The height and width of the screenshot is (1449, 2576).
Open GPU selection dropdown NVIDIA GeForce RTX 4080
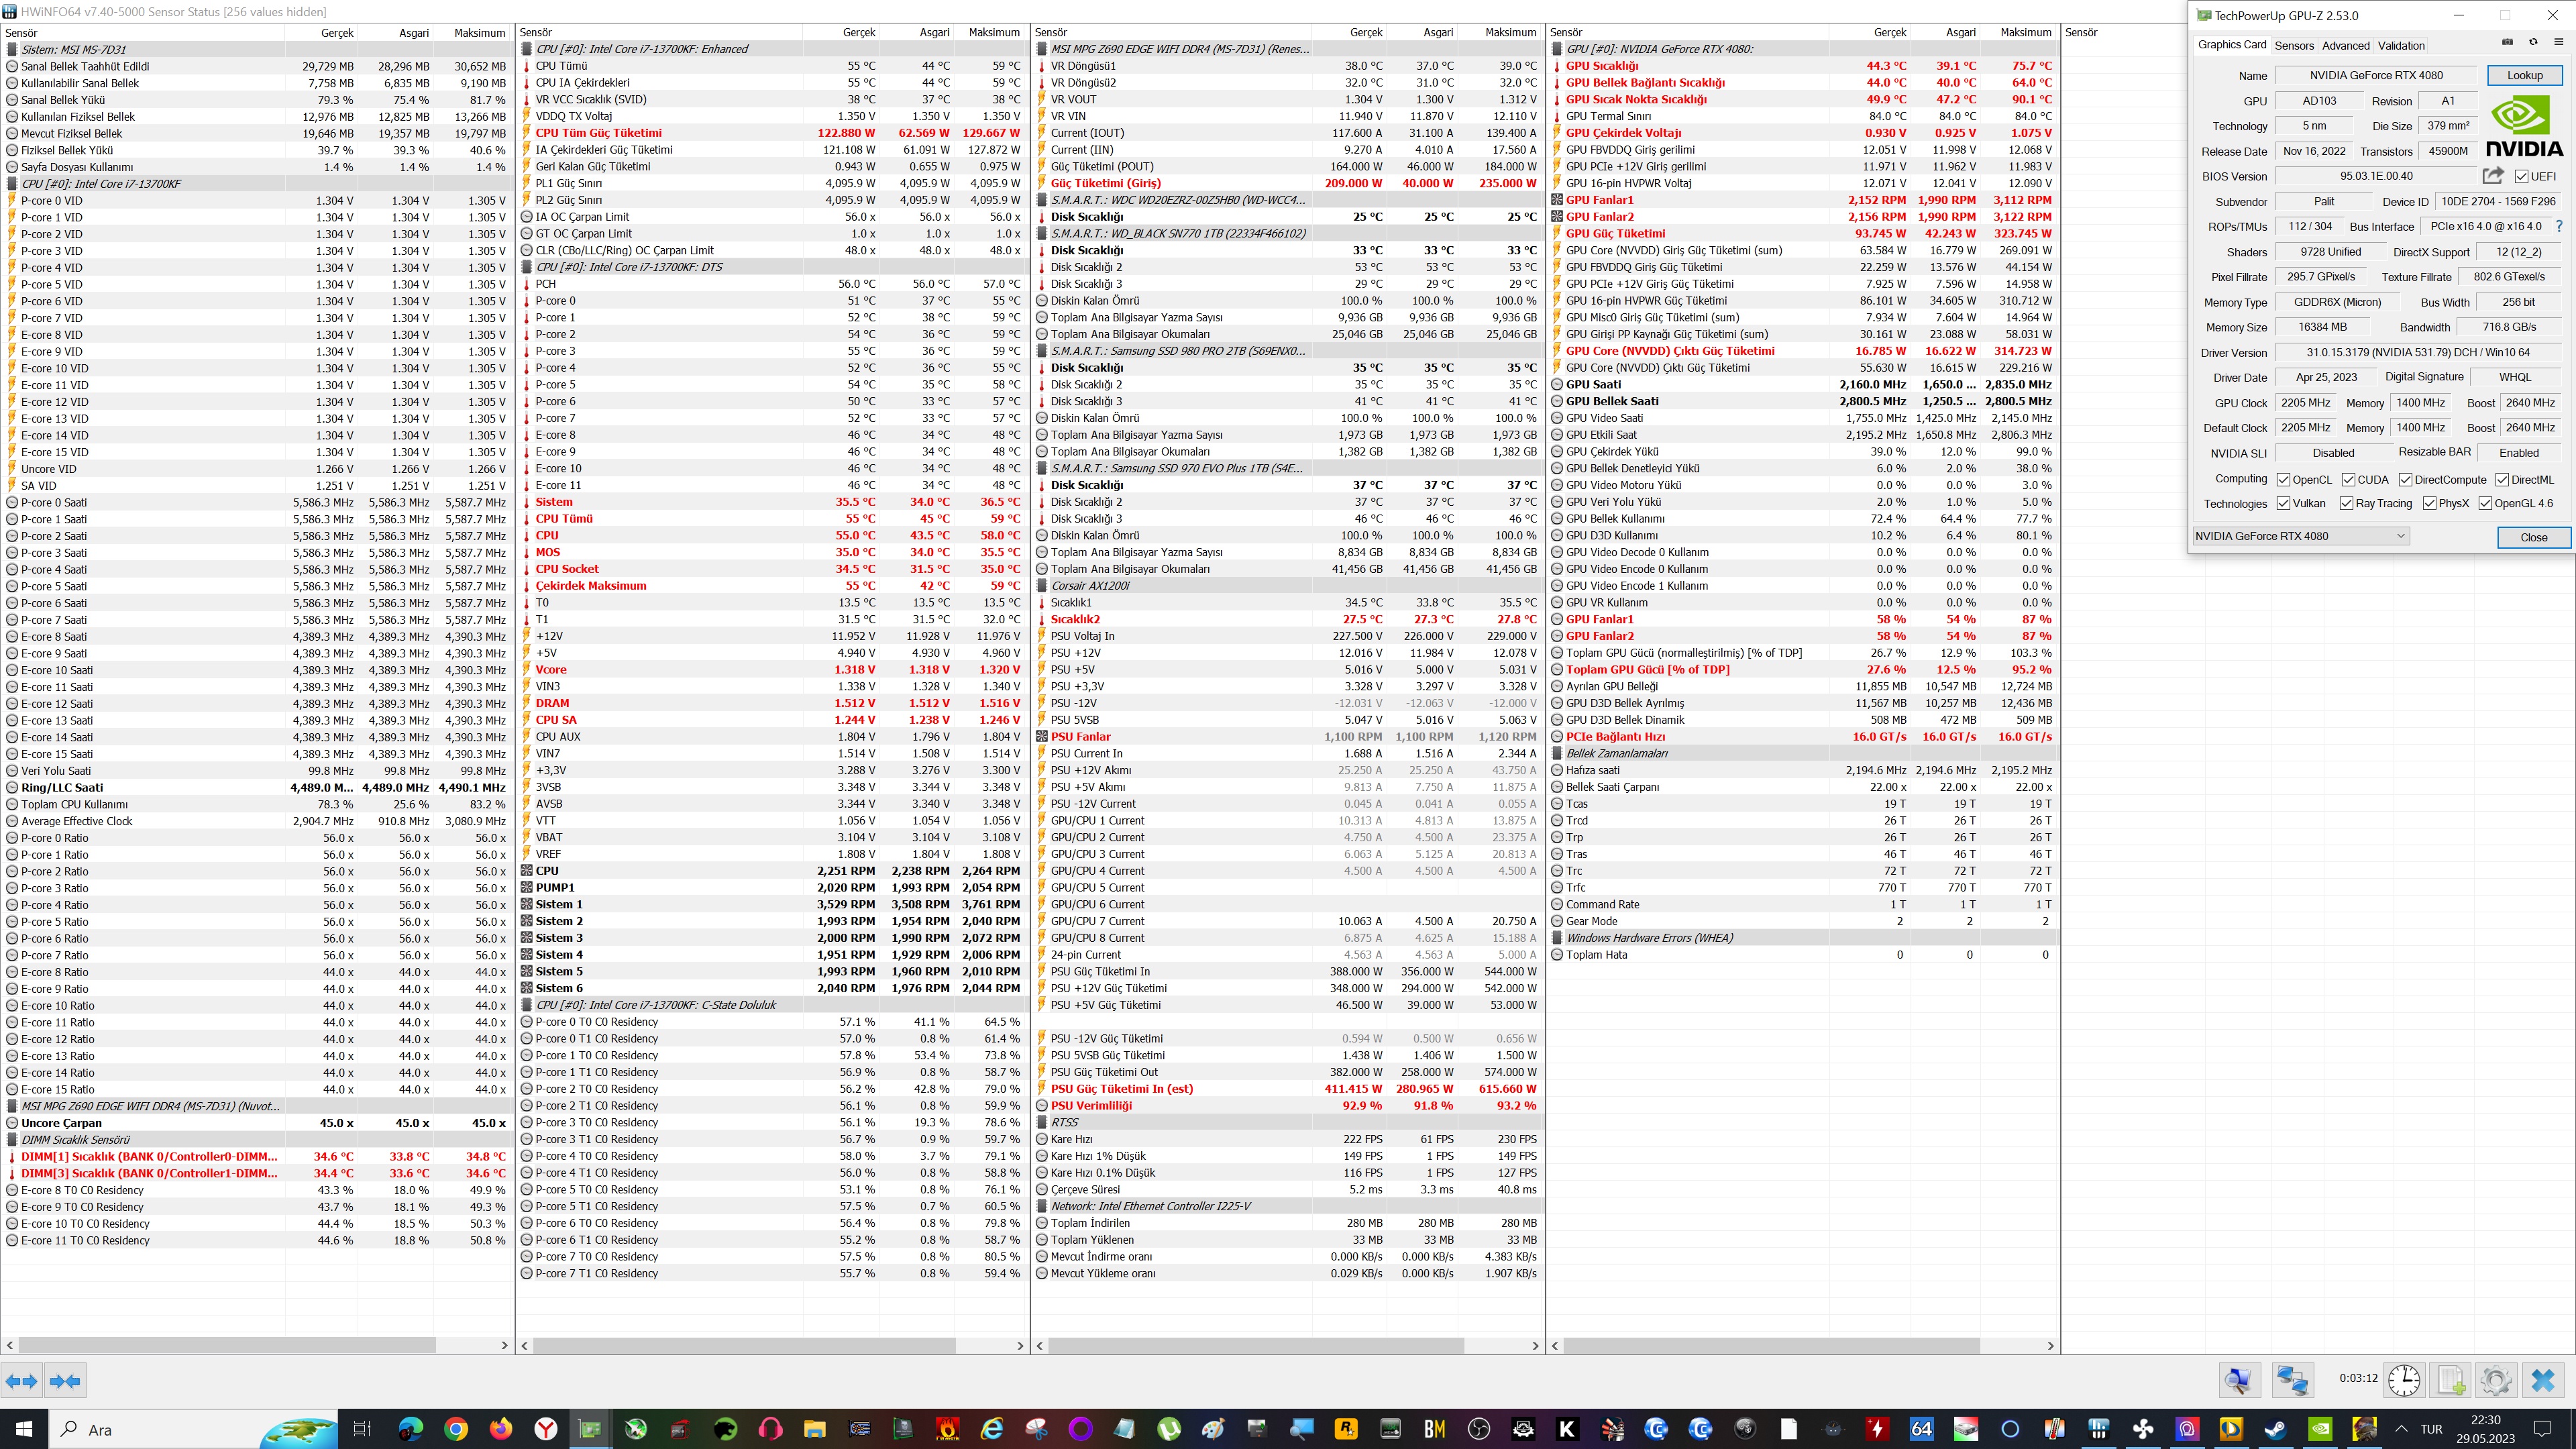click(2301, 536)
